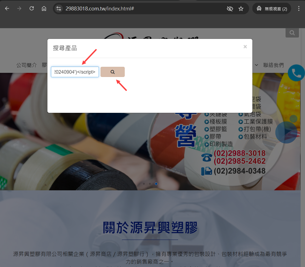Click the 氣泡袋 item in banner

coord(250,114)
